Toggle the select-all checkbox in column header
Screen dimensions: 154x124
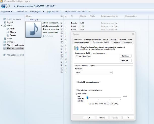62,16
